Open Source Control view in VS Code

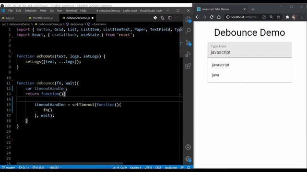188,43
